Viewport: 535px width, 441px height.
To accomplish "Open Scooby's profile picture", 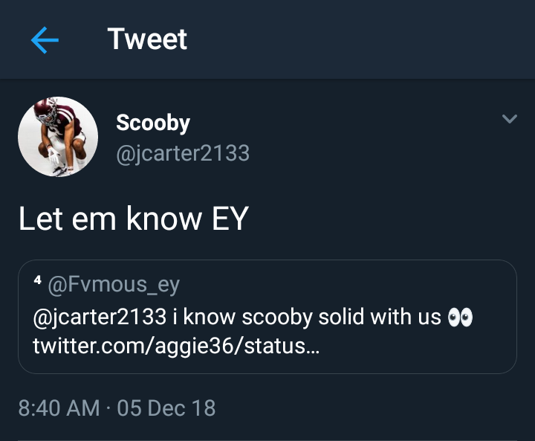I will (58, 137).
